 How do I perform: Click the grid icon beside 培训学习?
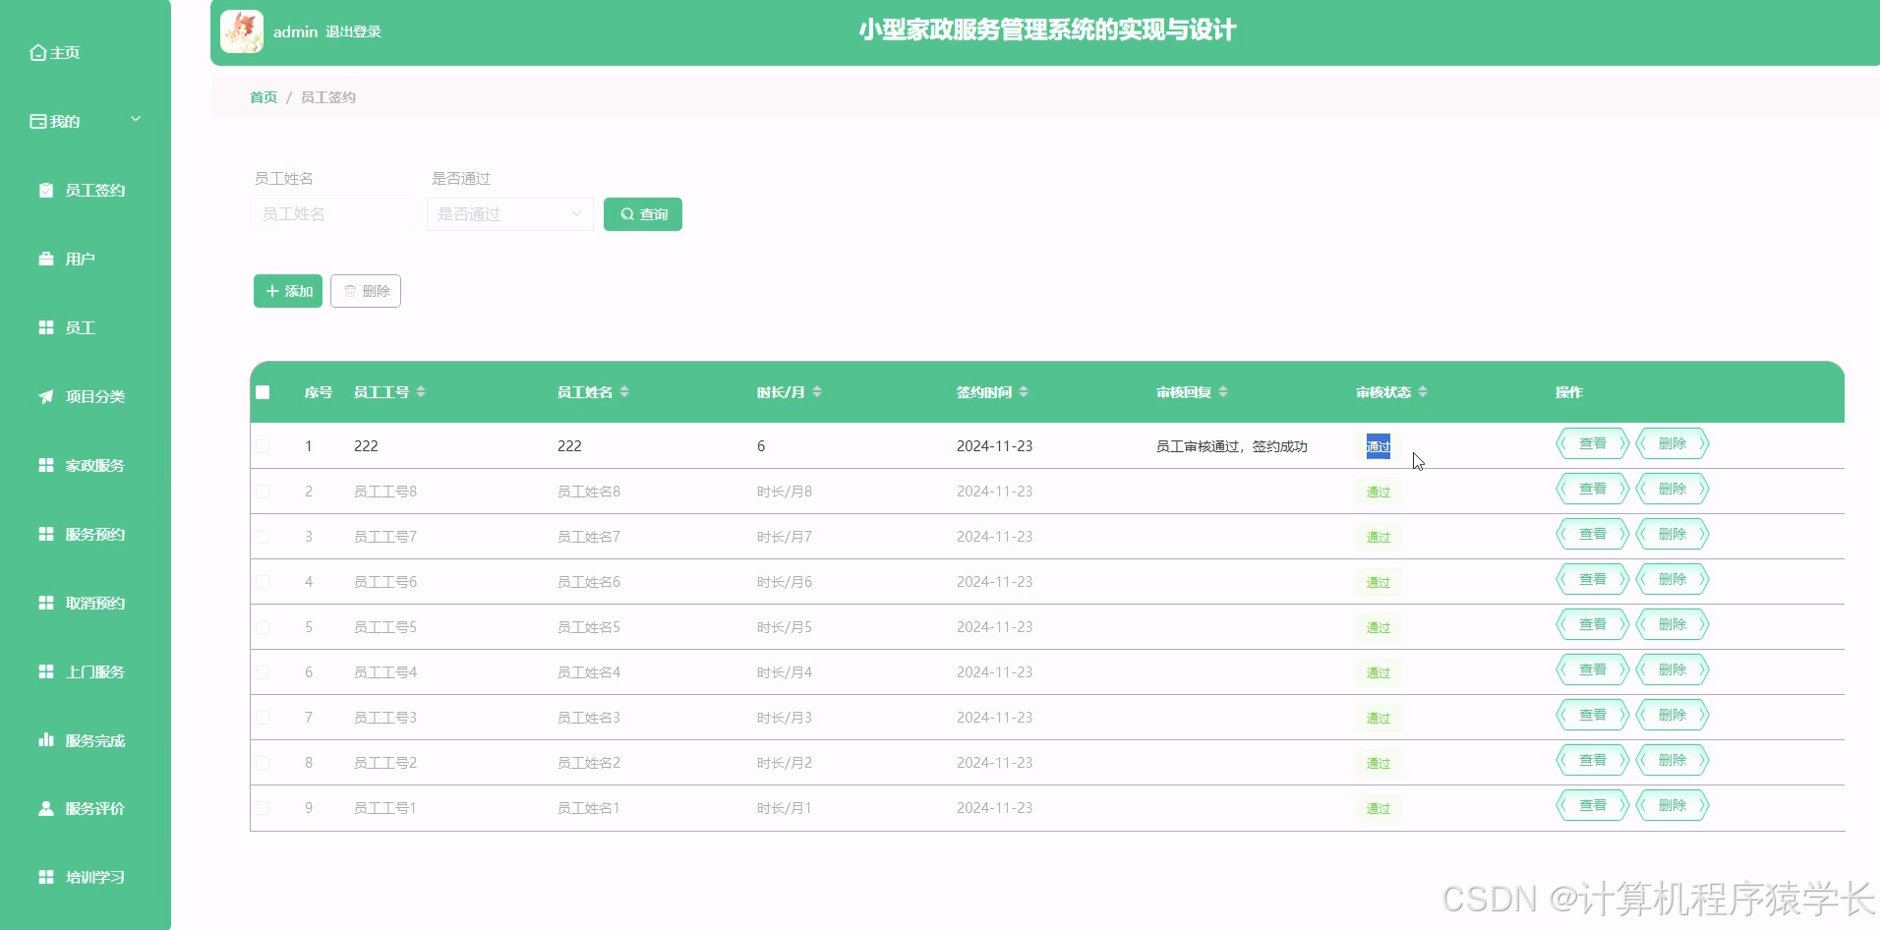pyautogui.click(x=46, y=877)
